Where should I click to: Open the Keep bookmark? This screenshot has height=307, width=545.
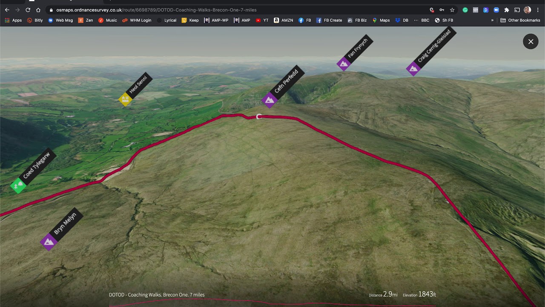pyautogui.click(x=190, y=20)
